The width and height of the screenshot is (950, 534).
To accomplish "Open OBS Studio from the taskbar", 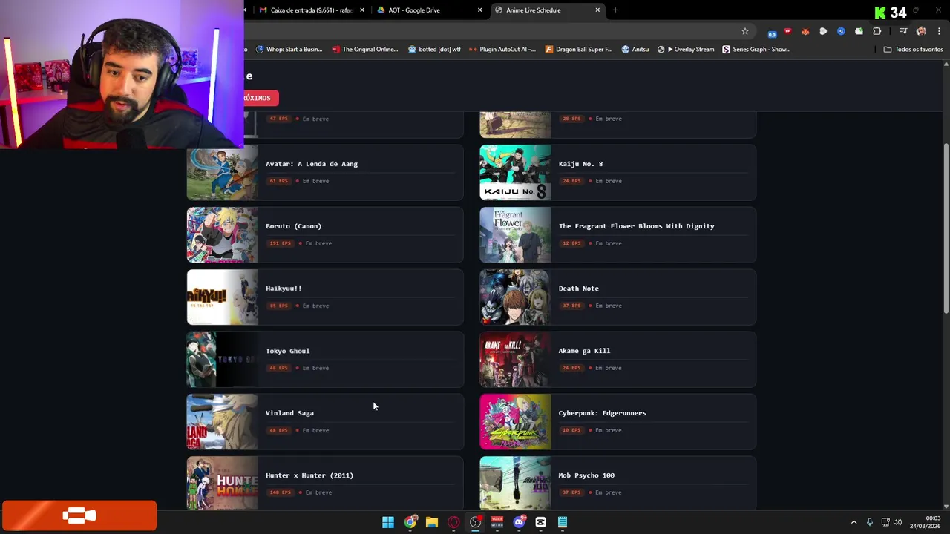I will [x=475, y=522].
